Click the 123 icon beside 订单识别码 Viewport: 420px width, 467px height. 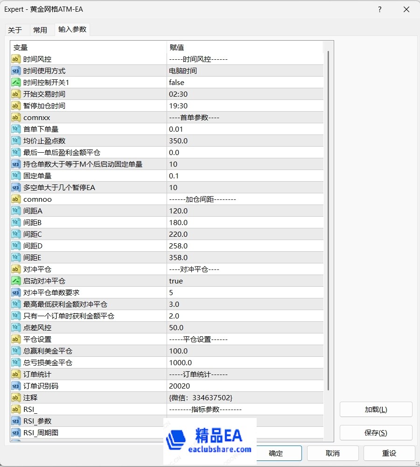(x=15, y=386)
